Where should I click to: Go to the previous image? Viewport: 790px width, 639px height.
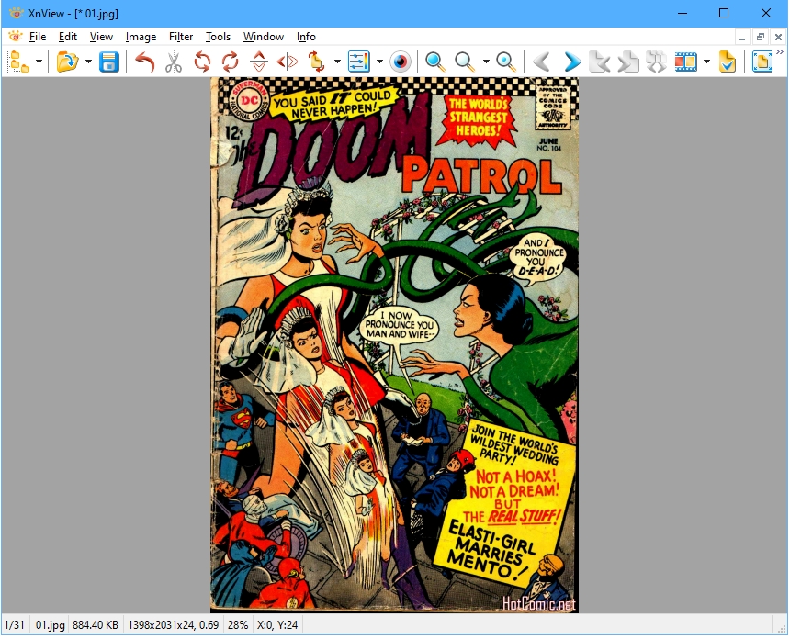tap(542, 62)
